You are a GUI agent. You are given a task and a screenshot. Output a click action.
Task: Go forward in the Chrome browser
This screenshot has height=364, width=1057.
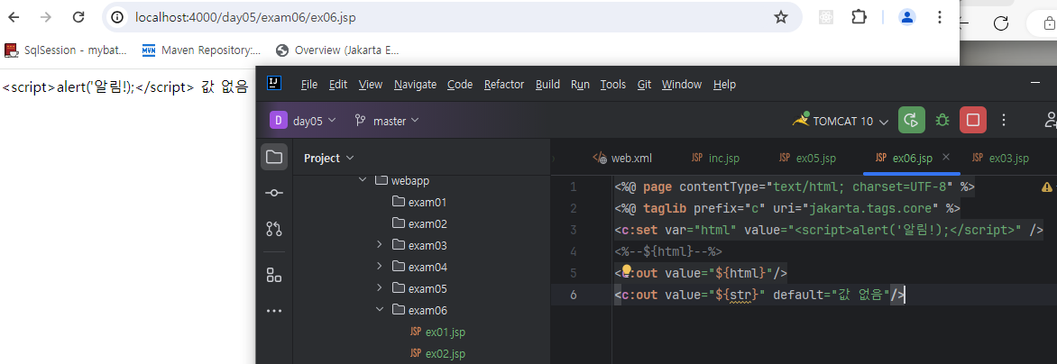46,17
